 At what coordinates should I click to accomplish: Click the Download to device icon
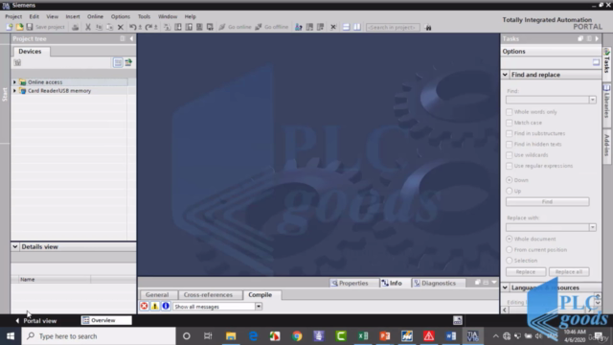(x=178, y=27)
